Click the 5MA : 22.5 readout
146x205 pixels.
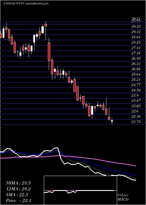[x=17, y=195]
